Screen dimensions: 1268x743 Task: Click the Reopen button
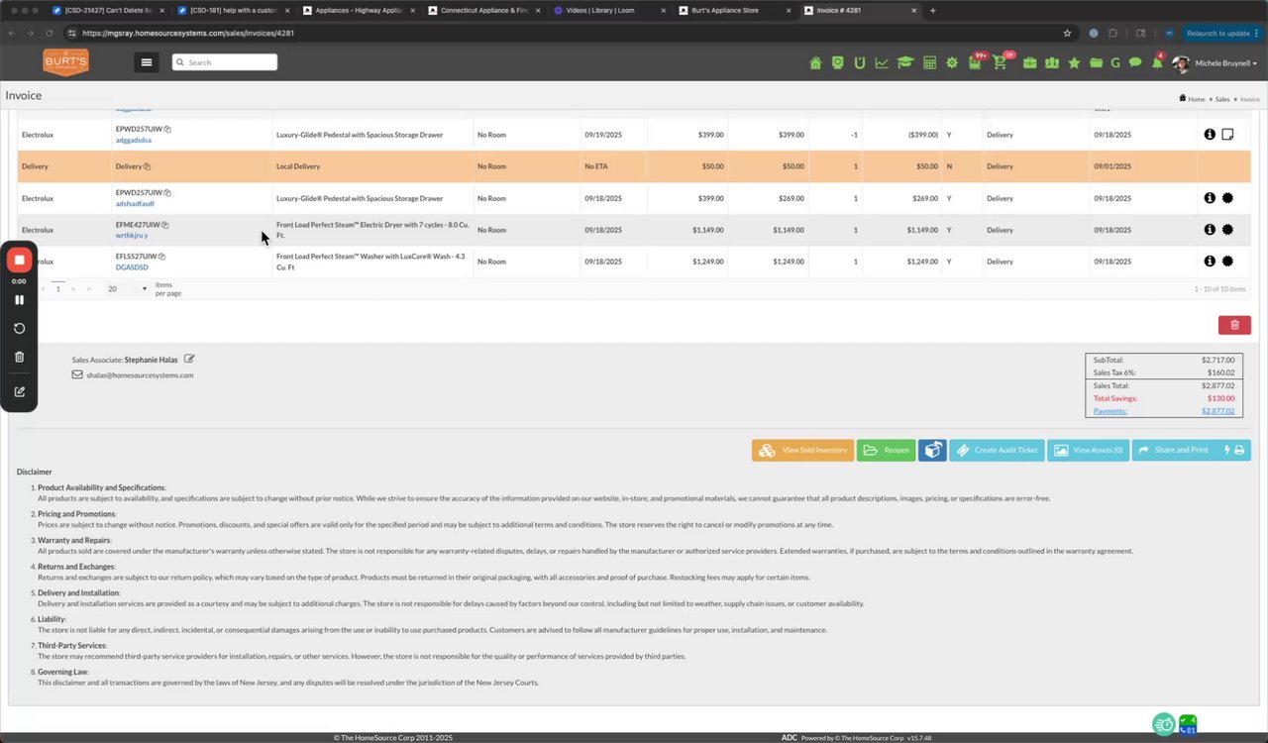886,450
